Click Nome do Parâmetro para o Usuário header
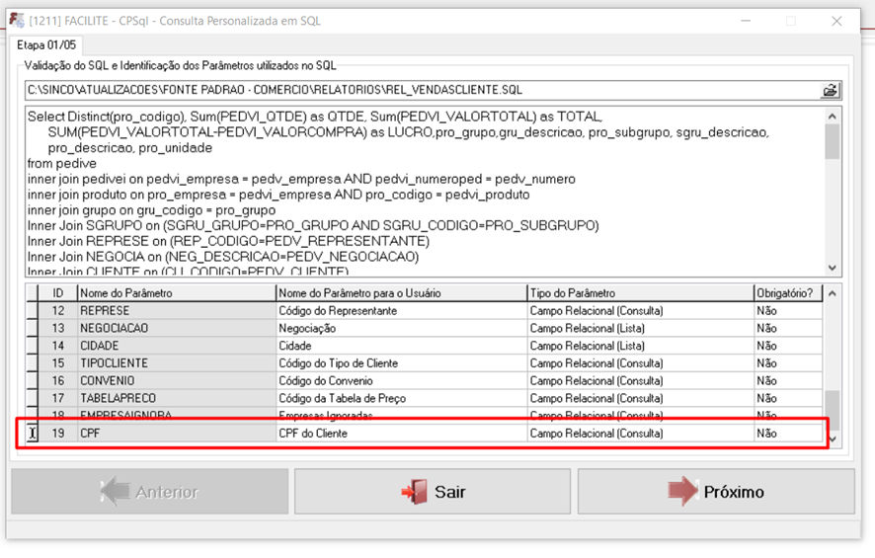875x558 pixels. point(401,293)
